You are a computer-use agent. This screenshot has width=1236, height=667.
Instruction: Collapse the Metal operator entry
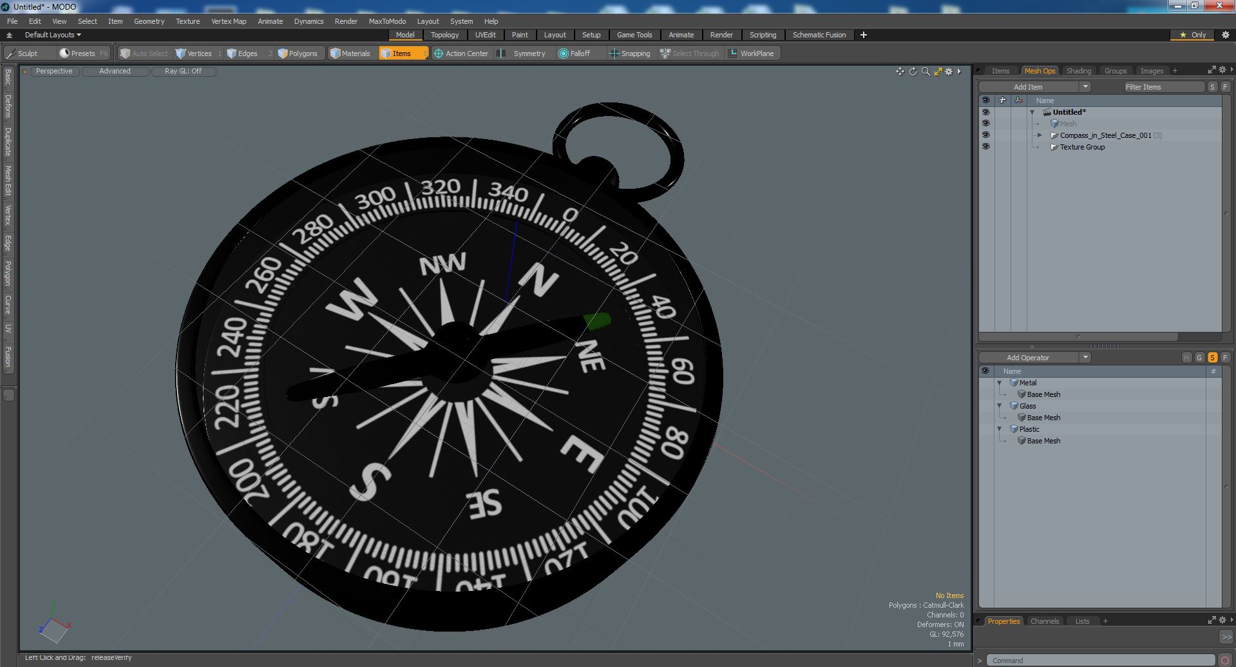tap(1000, 383)
